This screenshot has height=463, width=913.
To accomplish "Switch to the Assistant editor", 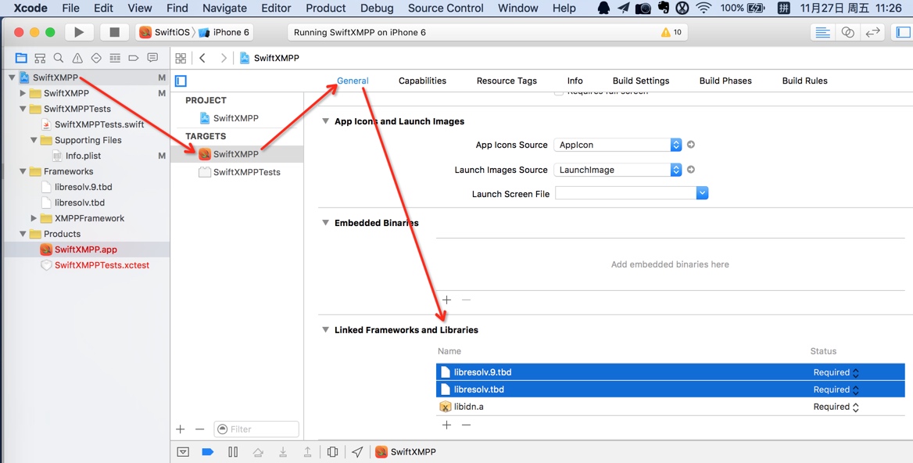I will coord(848,32).
